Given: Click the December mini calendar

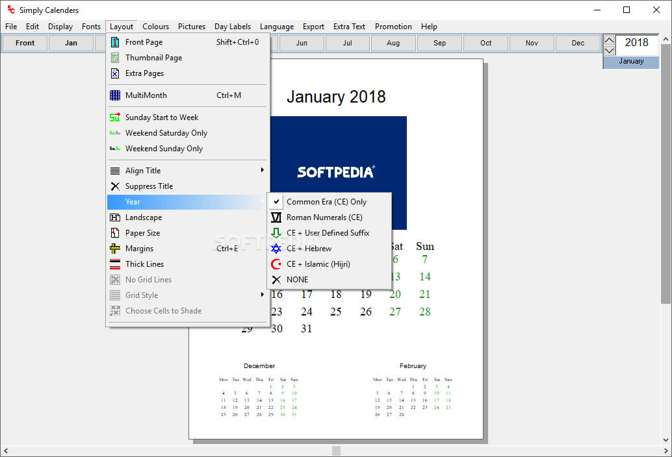Looking at the screenshot, I should 259,390.
